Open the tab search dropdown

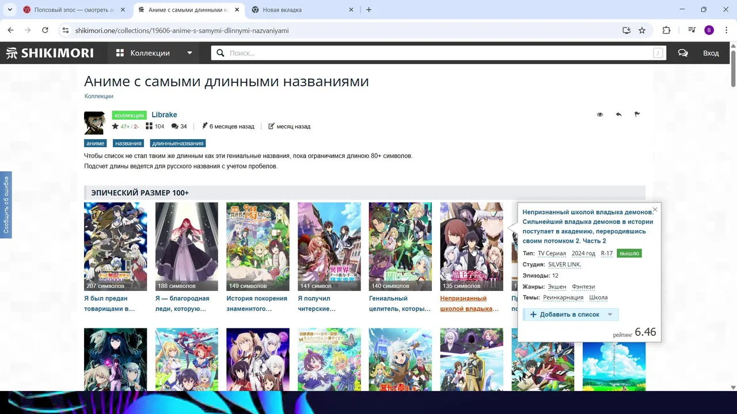click(10, 10)
